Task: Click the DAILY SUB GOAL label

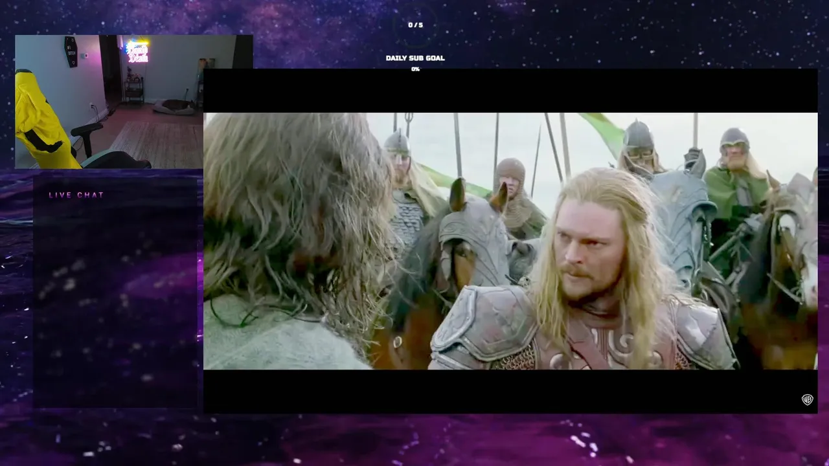Action: point(415,58)
